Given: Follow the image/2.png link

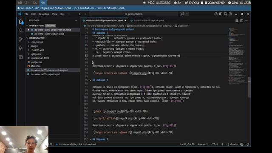Looking at the screenshot, I should pyautogui.click(x=139, y=73).
